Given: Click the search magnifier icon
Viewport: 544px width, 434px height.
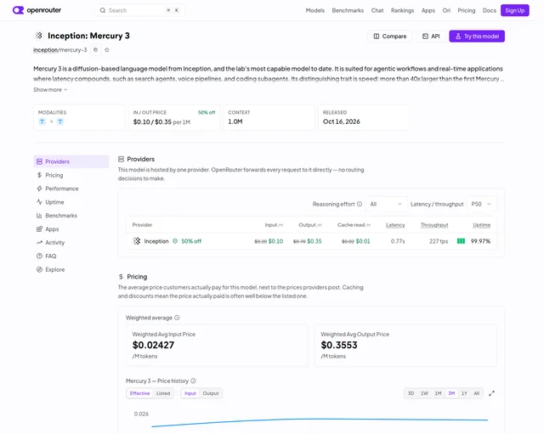Looking at the screenshot, I should pos(103,10).
